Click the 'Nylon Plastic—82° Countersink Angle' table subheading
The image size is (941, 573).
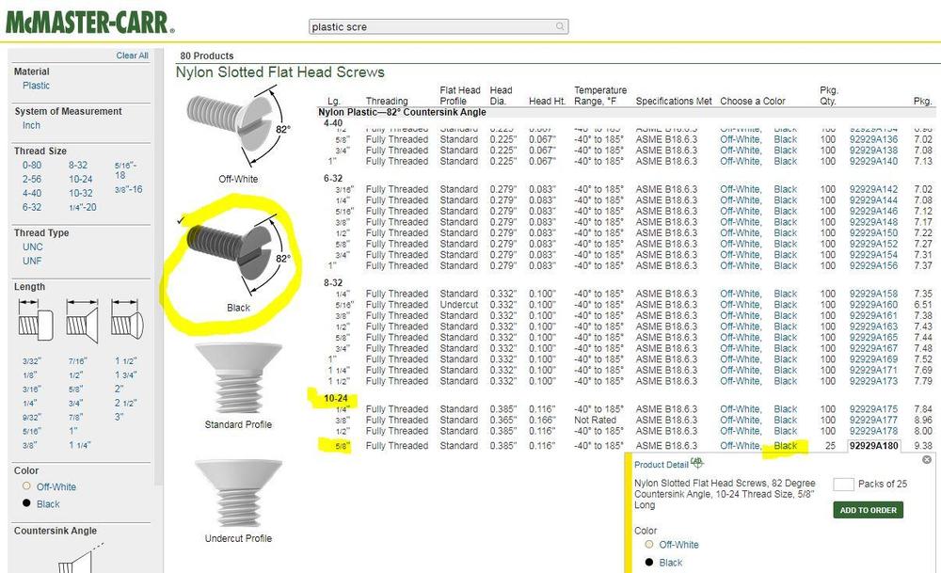pos(402,112)
